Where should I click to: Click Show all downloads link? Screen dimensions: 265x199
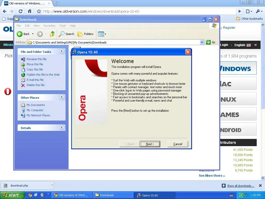(240, 186)
